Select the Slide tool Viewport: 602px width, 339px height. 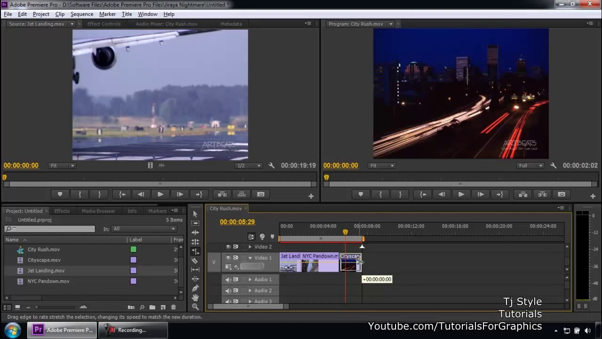click(196, 279)
